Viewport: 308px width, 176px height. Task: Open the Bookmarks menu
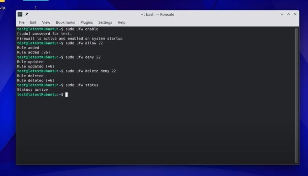tap(65, 22)
